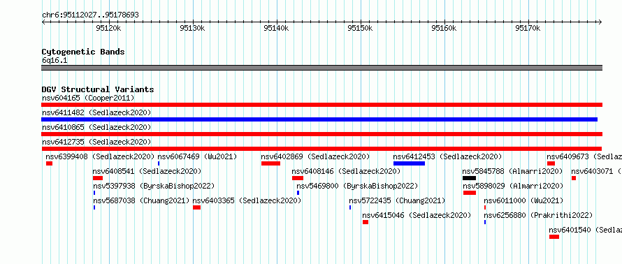This screenshot has width=622, height=264.
Task: Select the nsv6402869 red variant glyph
Action: coord(271,163)
